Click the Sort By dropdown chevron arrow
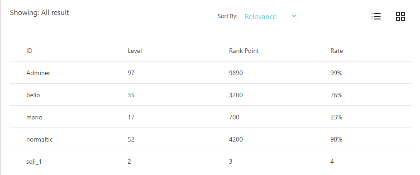This screenshot has width=420, height=175. click(294, 16)
